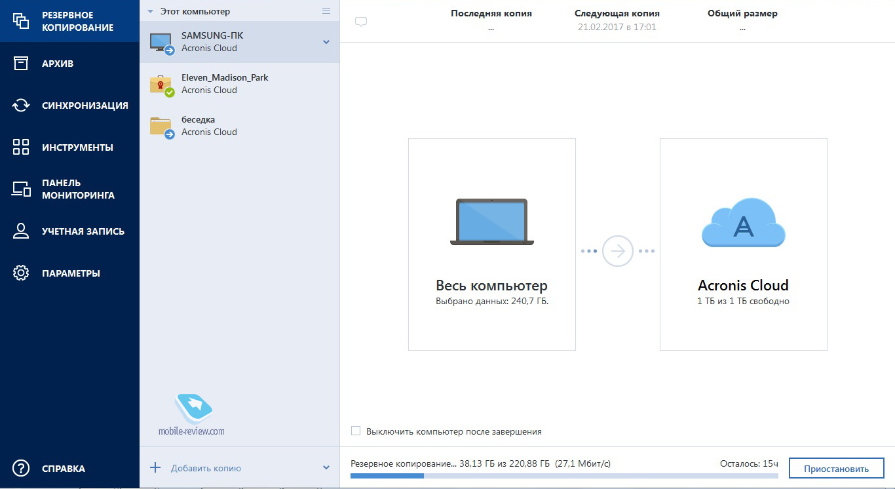The width and height of the screenshot is (895, 489).
Task: Open ПАНЕЛЬ МОНИТОРИНГА section
Action: 69,189
